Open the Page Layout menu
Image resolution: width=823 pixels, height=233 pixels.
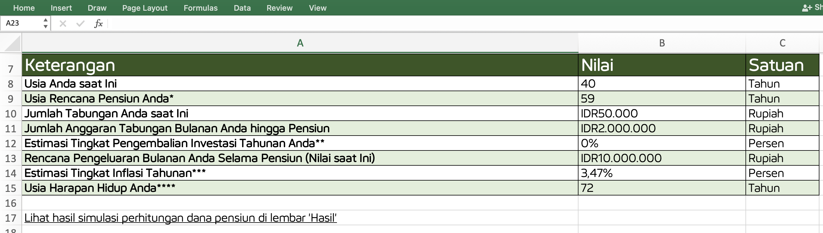(144, 8)
